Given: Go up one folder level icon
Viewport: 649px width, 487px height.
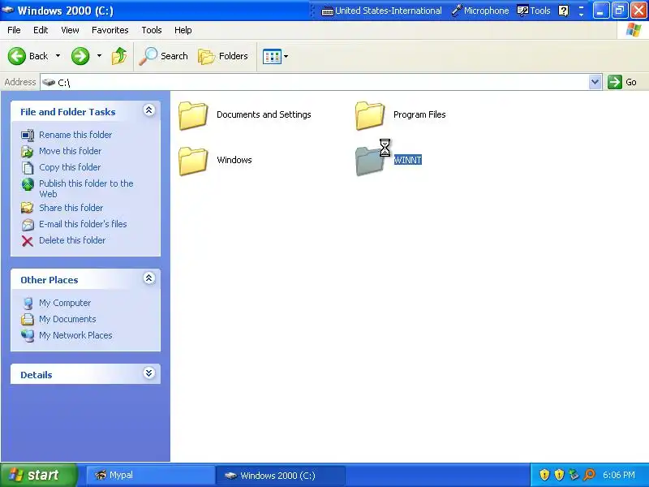Looking at the screenshot, I should tap(119, 56).
